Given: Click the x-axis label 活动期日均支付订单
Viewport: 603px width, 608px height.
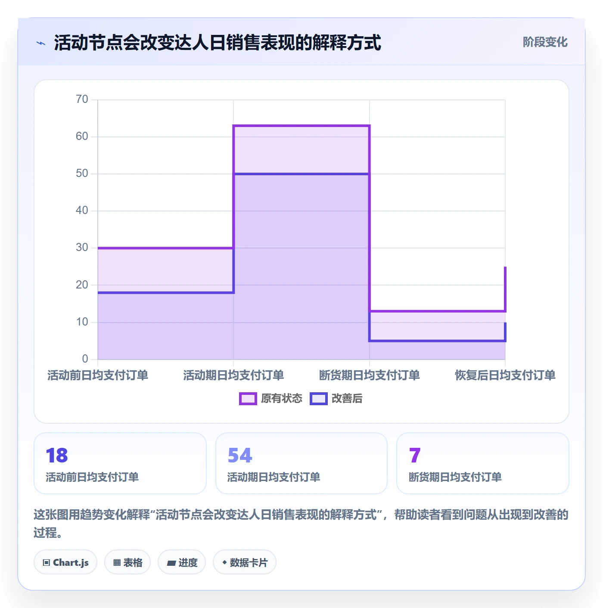Looking at the screenshot, I should pos(233,375).
